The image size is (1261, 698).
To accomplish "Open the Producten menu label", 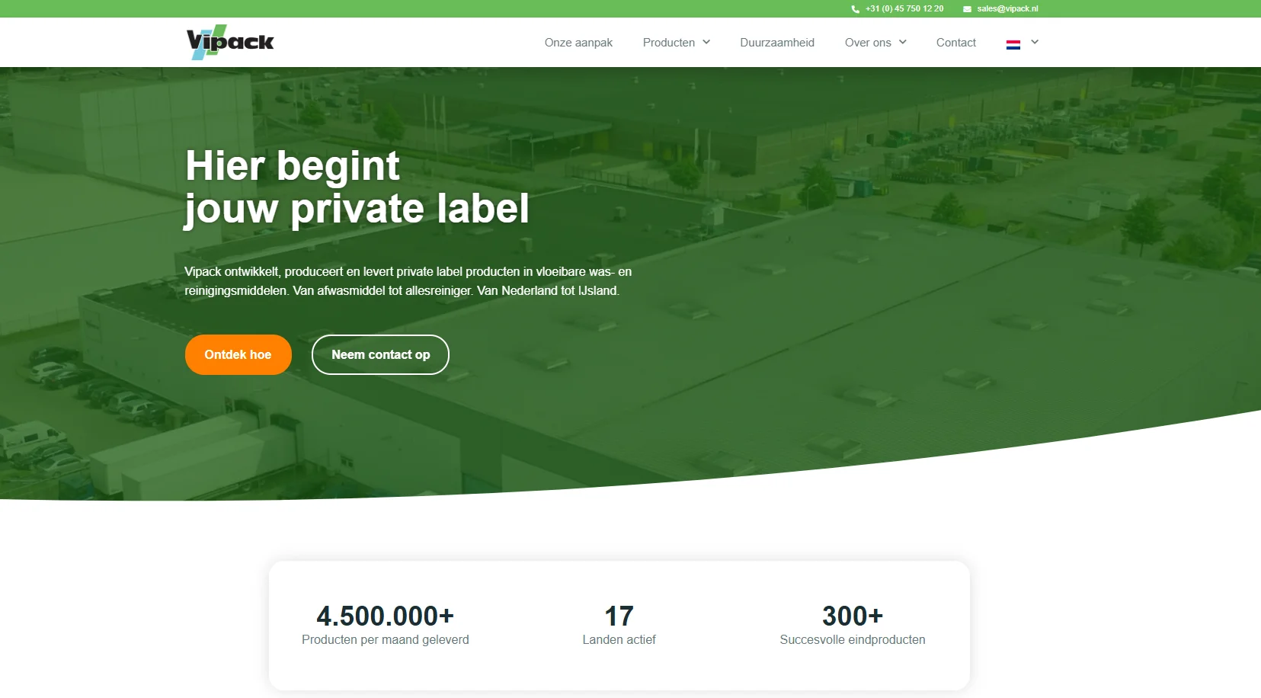I will pyautogui.click(x=669, y=43).
